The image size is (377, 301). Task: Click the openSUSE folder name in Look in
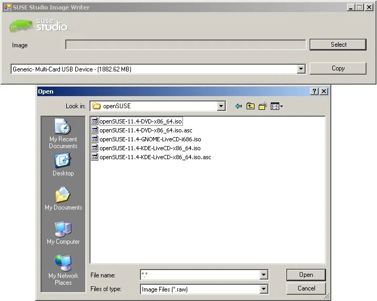[117, 106]
